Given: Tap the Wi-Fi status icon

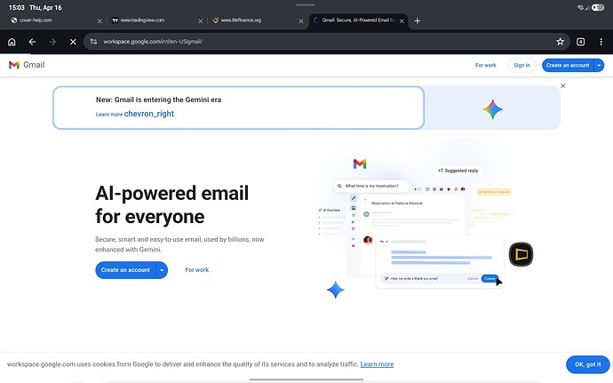Looking at the screenshot, I should (580, 7).
